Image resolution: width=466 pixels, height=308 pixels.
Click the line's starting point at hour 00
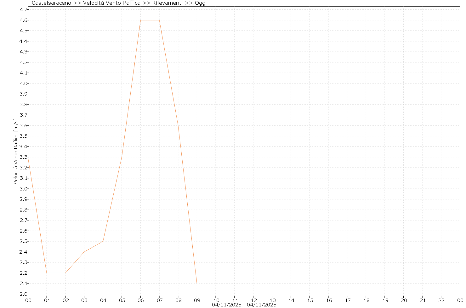click(x=28, y=157)
